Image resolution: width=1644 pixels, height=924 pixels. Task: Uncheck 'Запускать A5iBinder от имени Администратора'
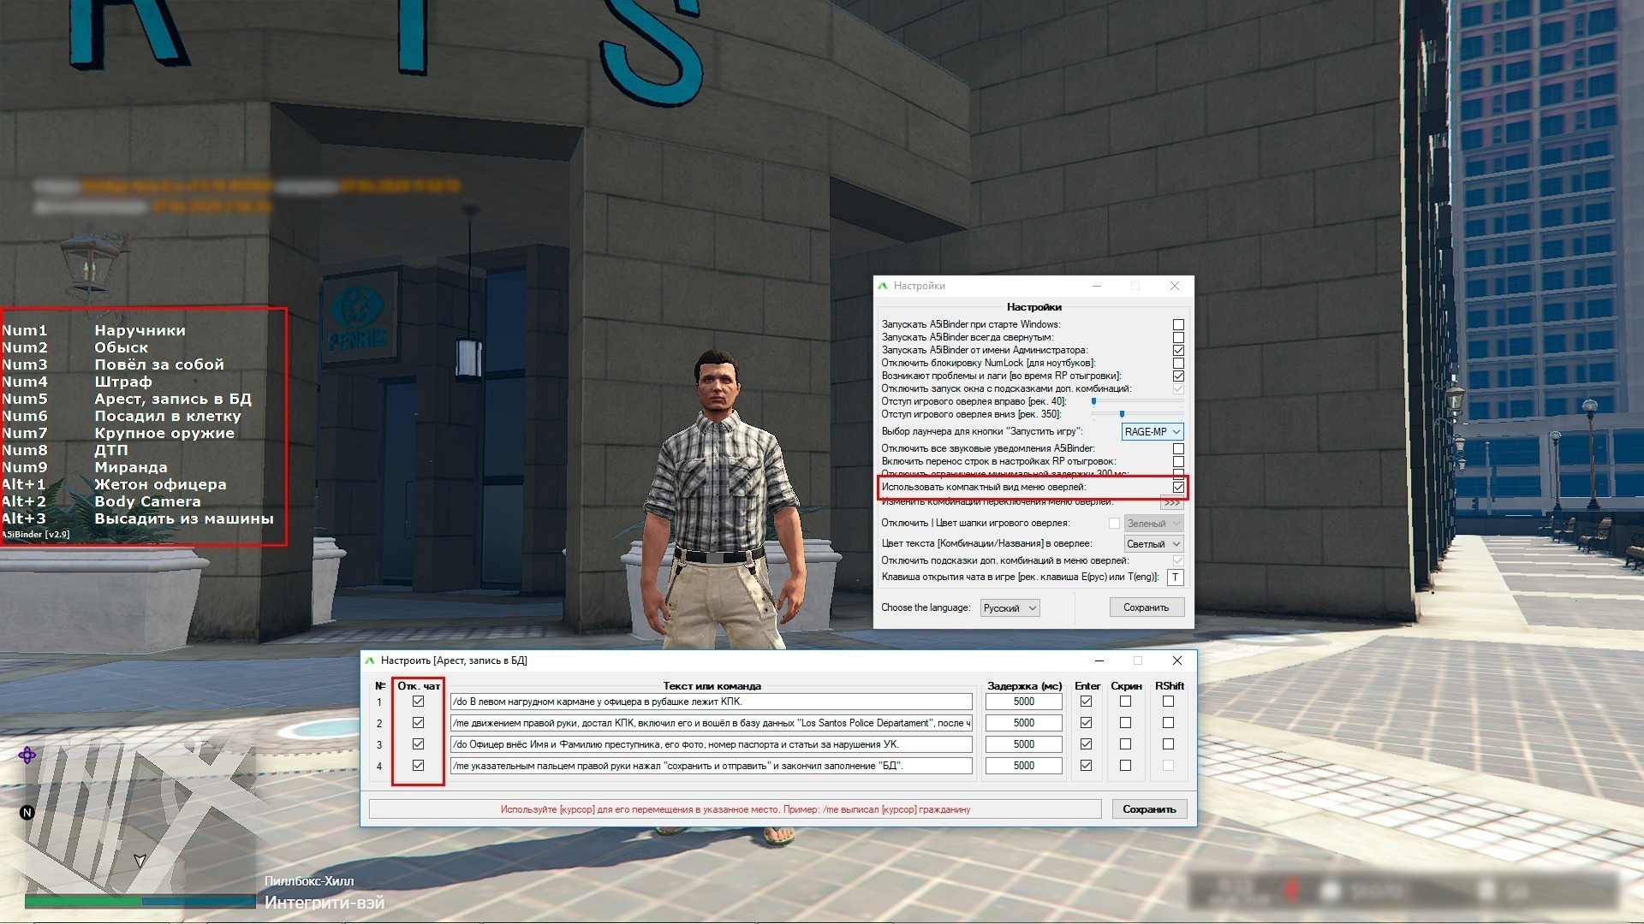[1178, 351]
